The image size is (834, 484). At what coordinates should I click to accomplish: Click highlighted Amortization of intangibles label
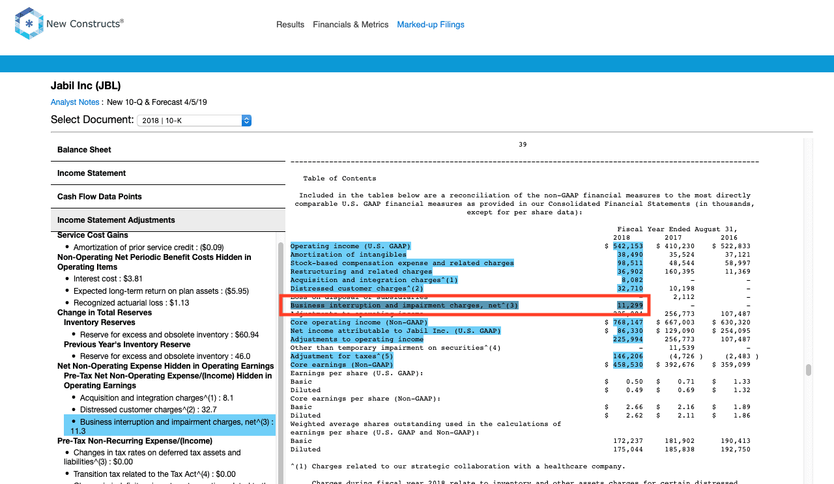click(349, 255)
